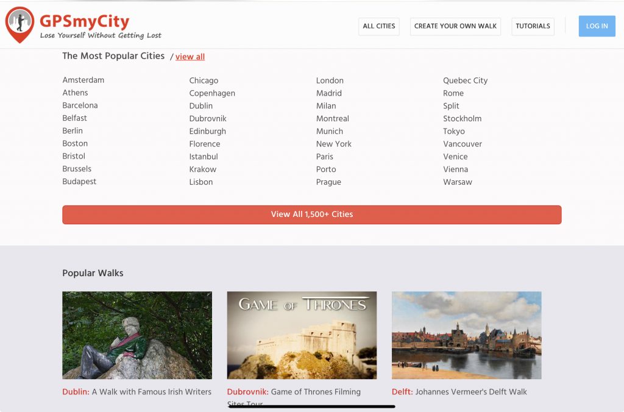The image size is (624, 412).
Task: Choose Warsaw in popular cities
Action: click(457, 182)
